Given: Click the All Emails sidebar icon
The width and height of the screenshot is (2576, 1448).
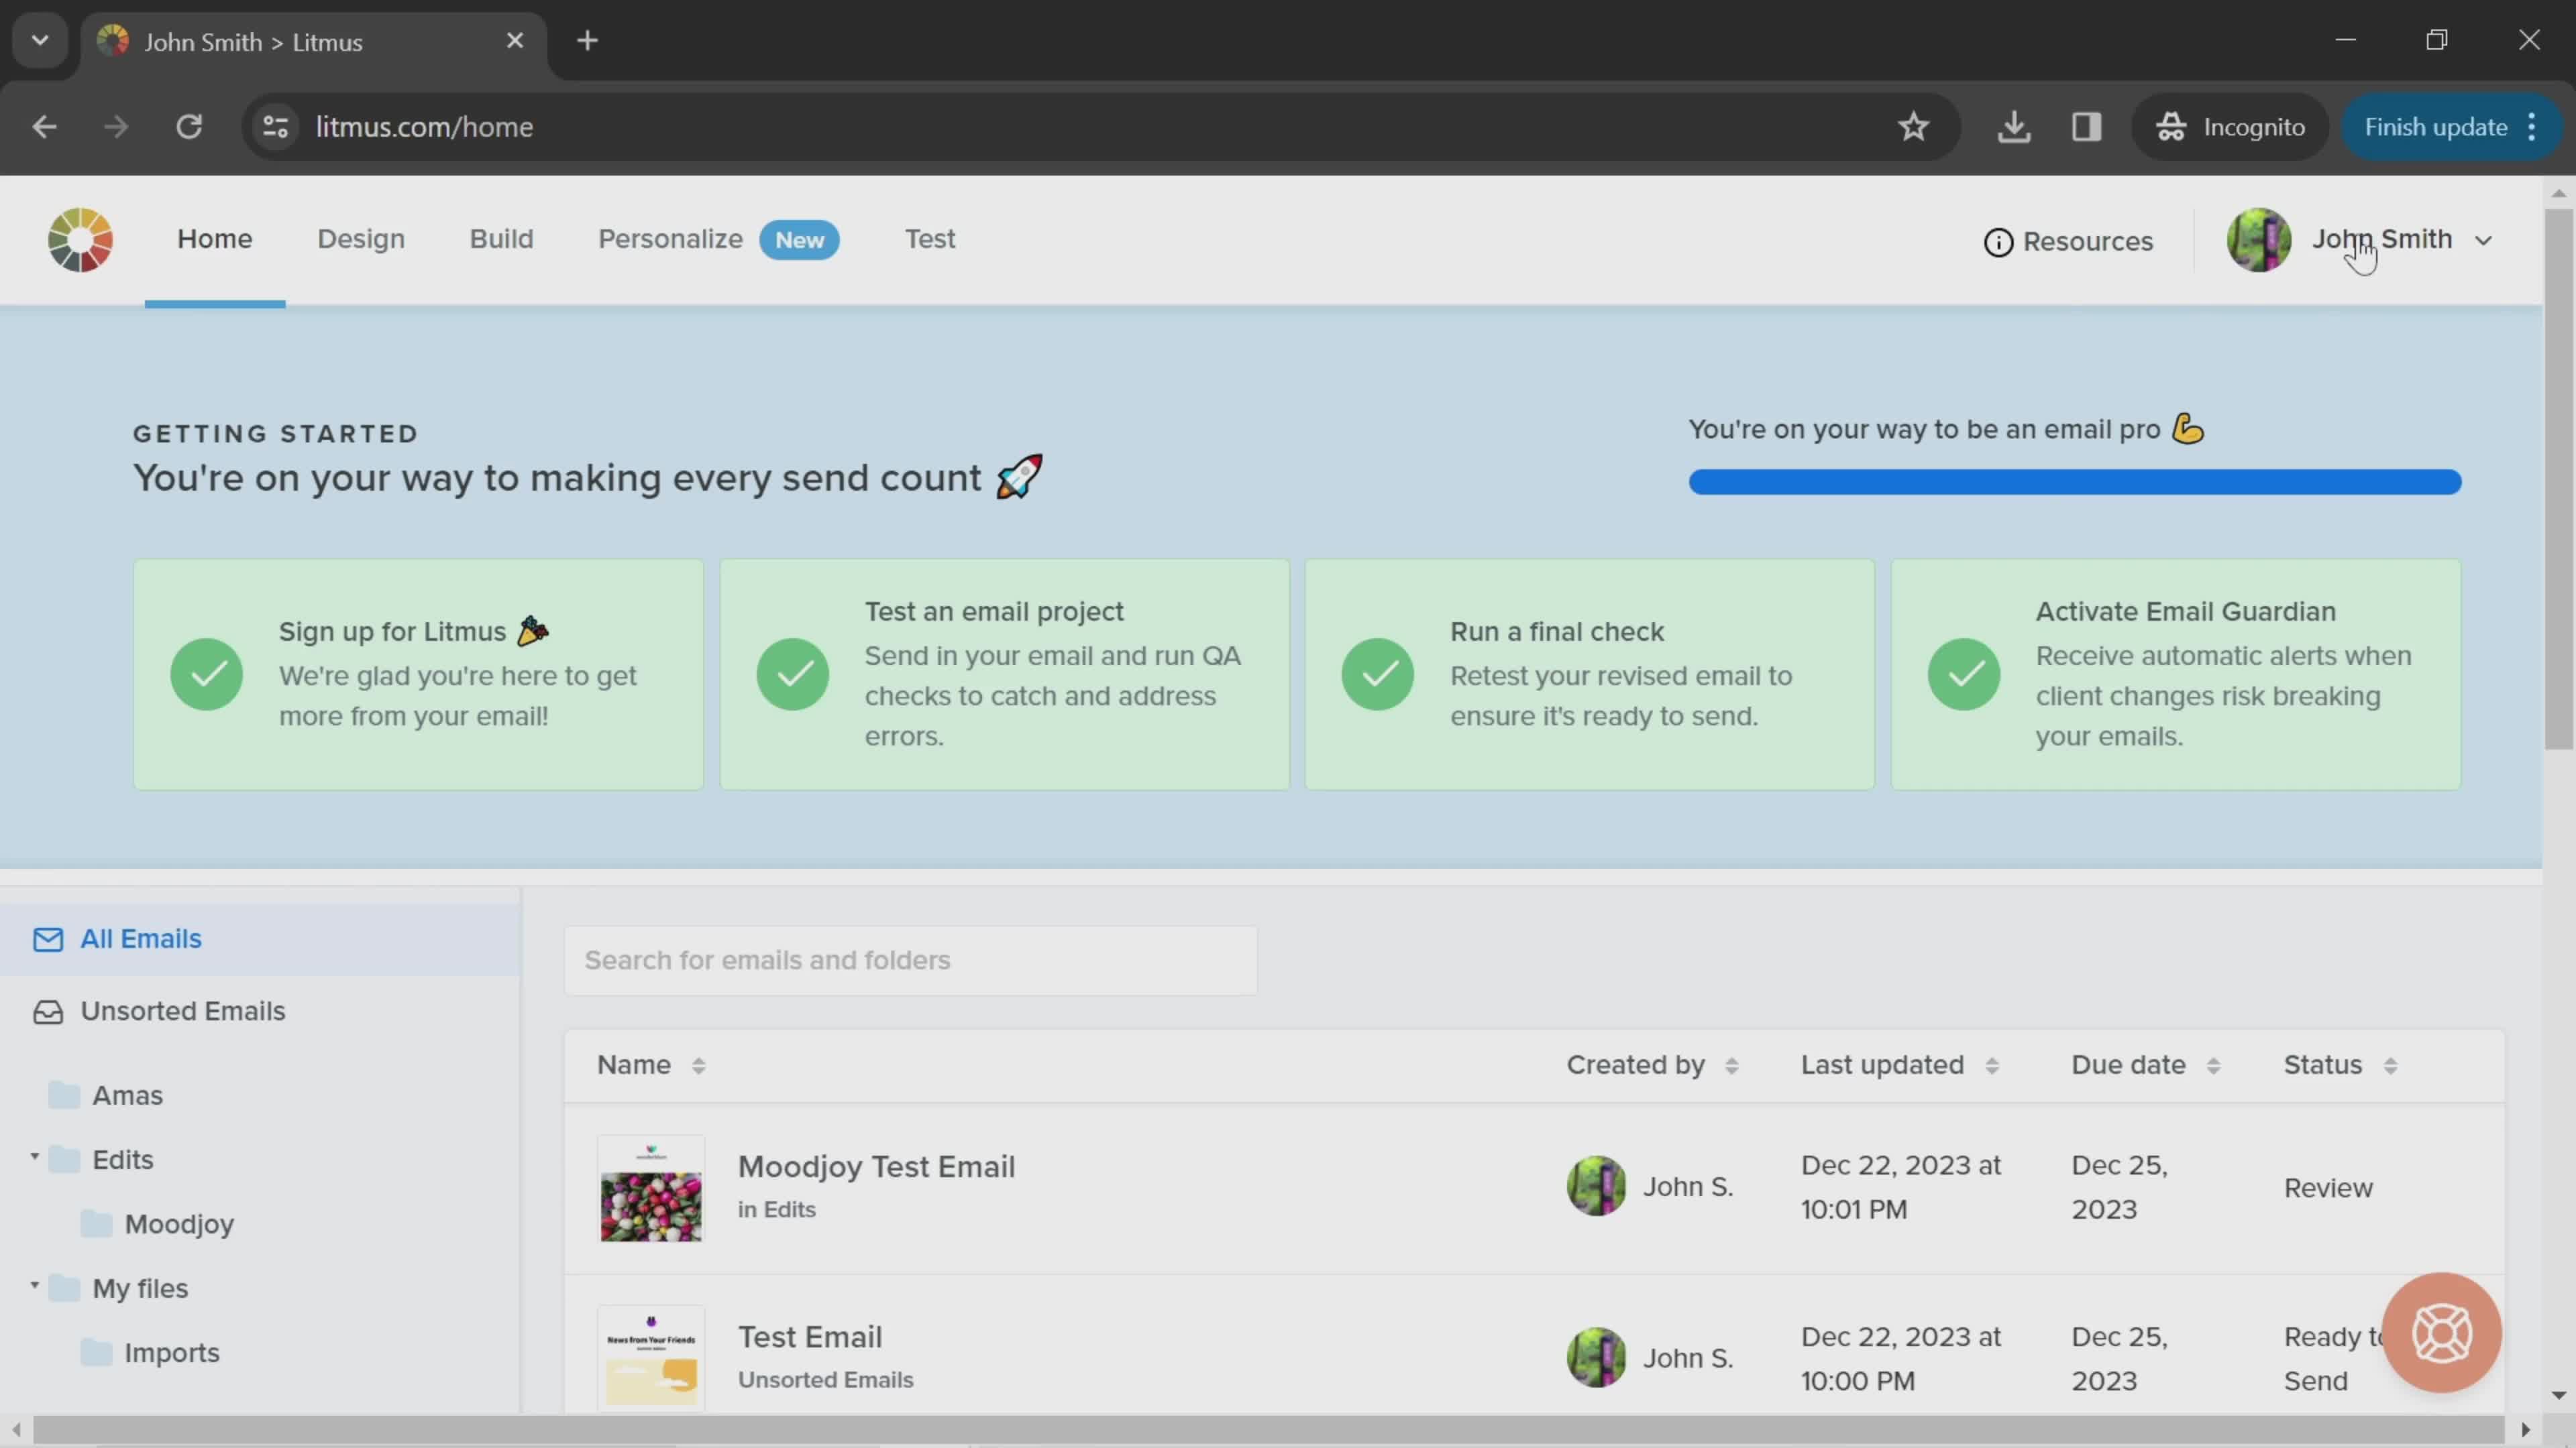Looking at the screenshot, I should click(x=46, y=937).
